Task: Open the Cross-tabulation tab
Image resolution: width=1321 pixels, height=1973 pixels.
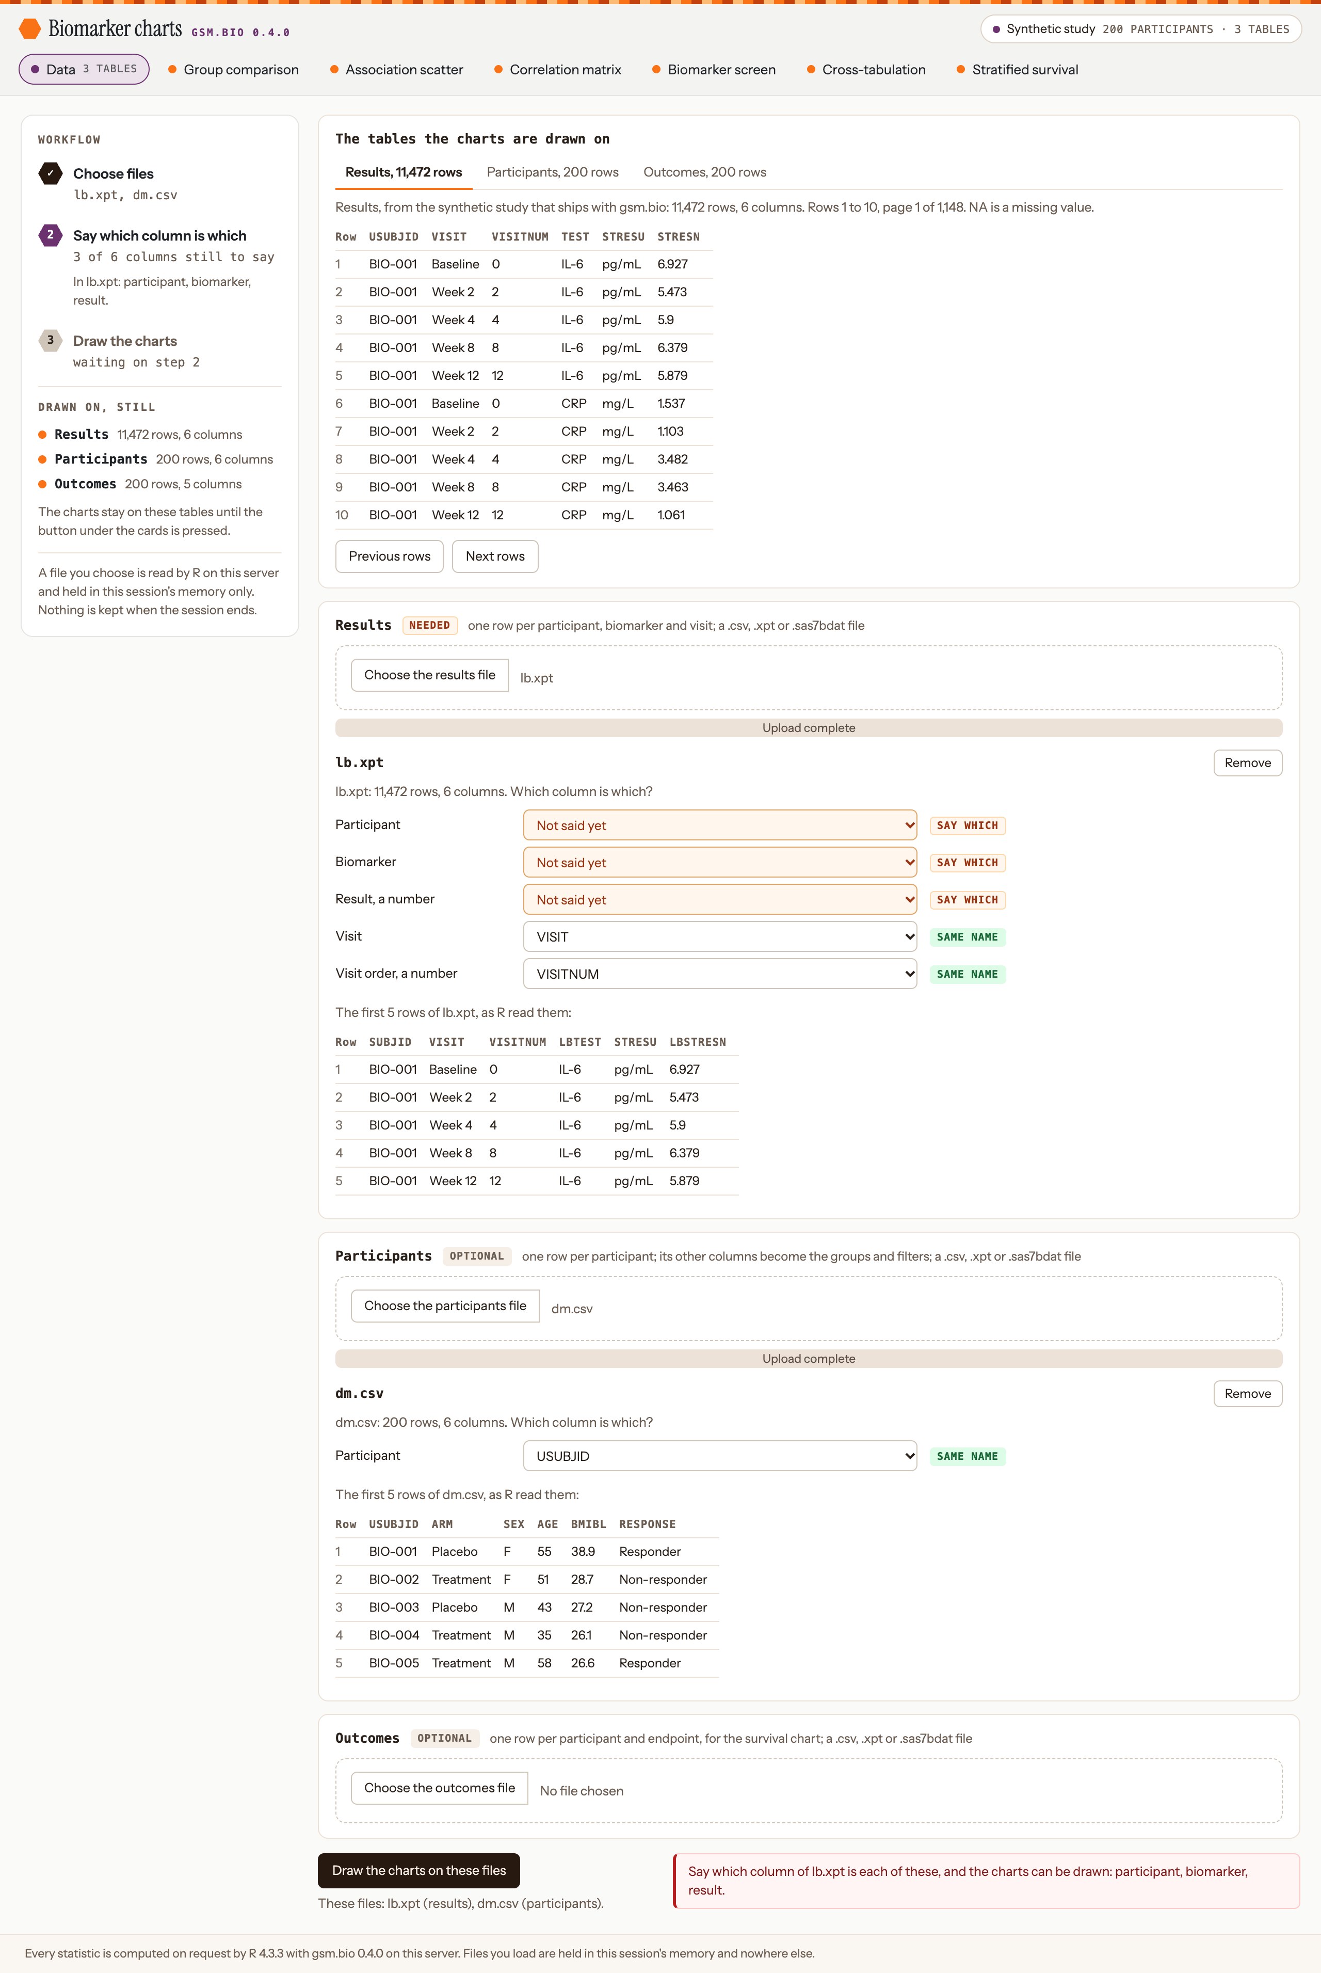Action: 866,70
